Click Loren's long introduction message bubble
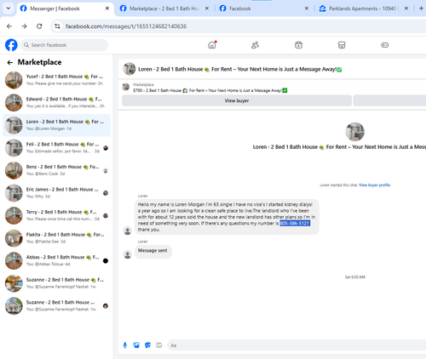 point(227,217)
